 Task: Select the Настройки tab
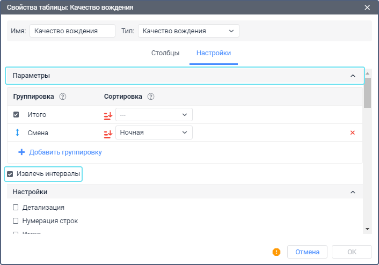214,53
